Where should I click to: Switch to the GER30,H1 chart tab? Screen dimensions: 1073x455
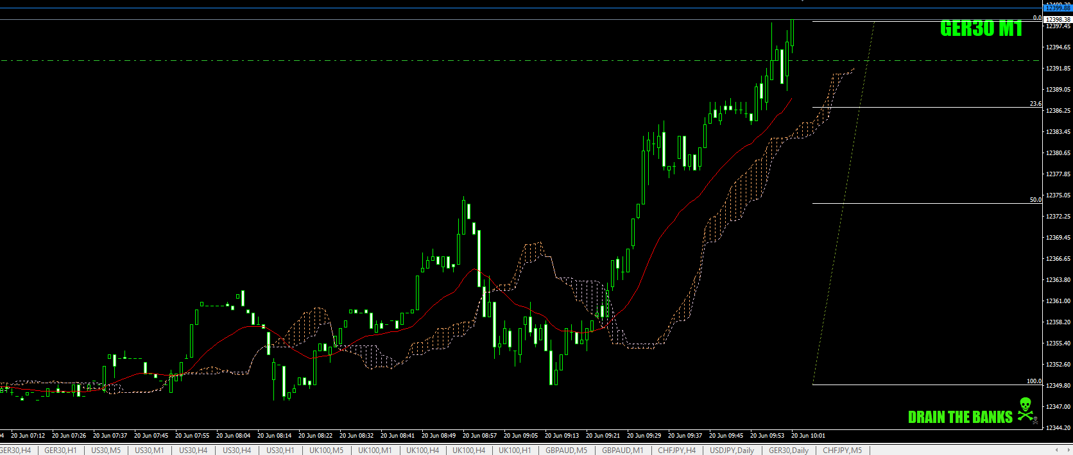(x=60, y=451)
